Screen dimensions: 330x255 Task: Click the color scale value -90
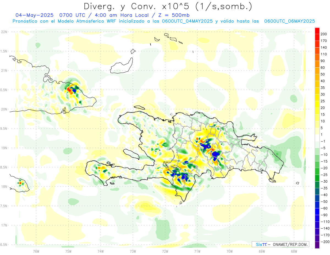point(324,215)
